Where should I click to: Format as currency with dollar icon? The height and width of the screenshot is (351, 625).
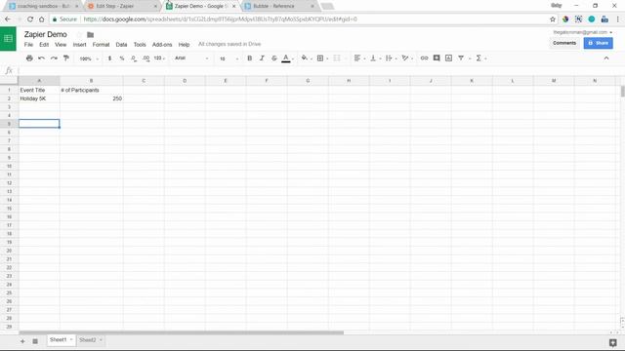(x=109, y=58)
